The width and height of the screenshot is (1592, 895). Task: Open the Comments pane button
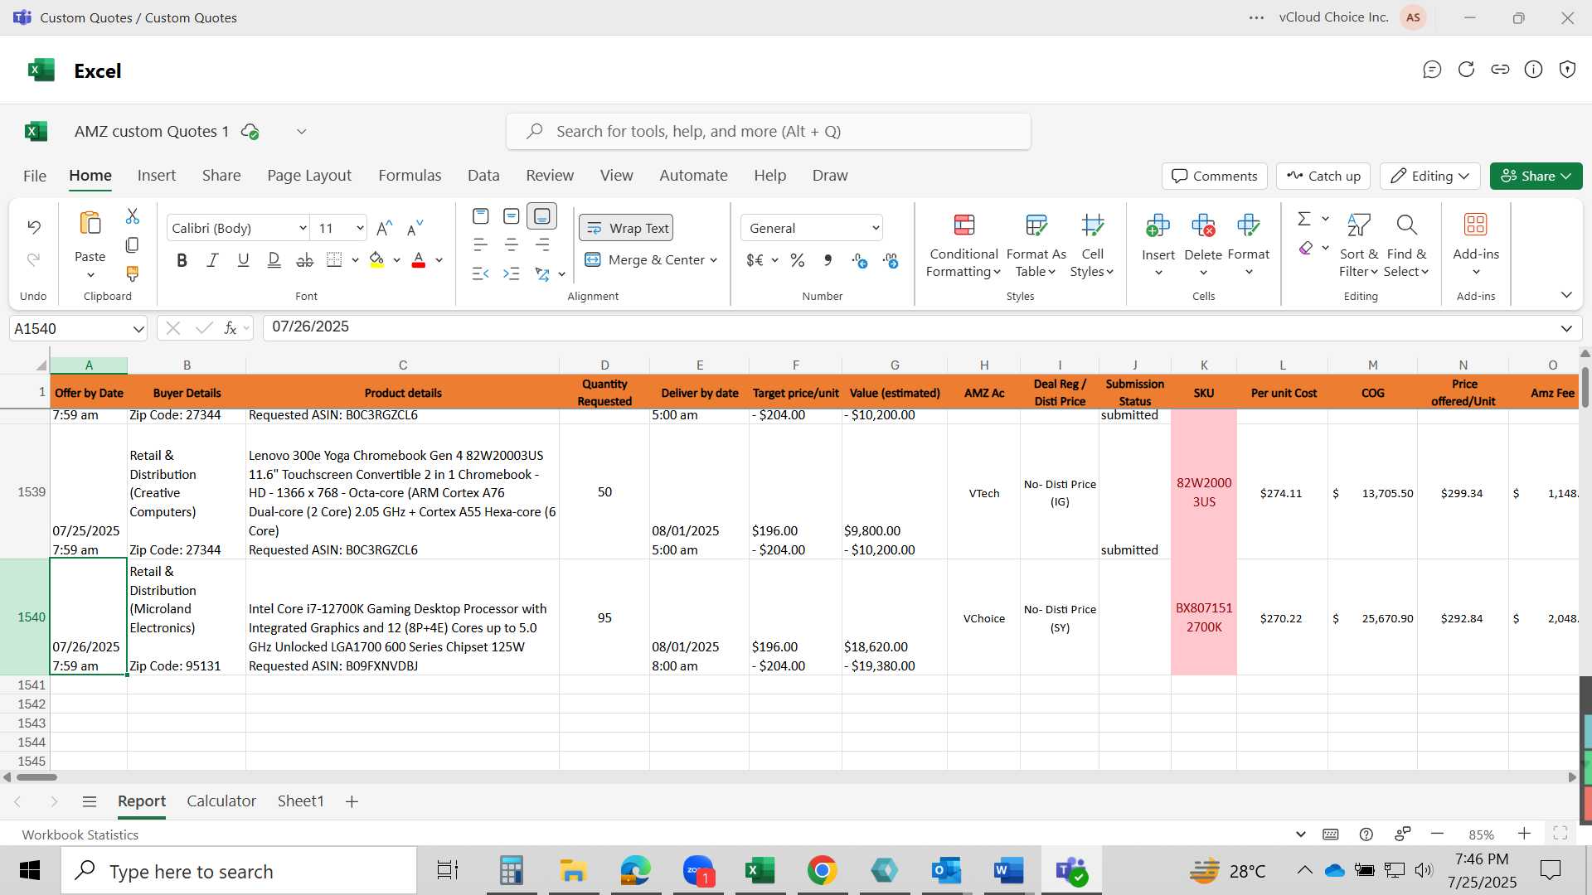[x=1215, y=176]
